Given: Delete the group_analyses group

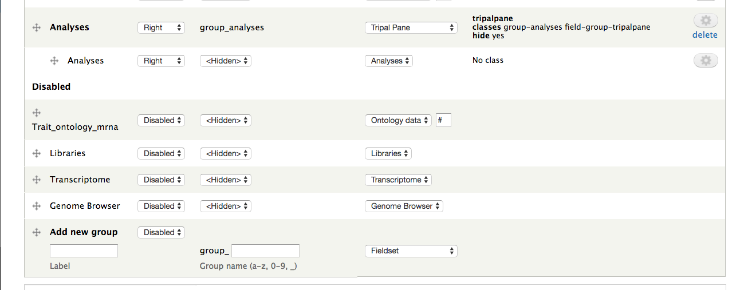Looking at the screenshot, I should [x=704, y=35].
